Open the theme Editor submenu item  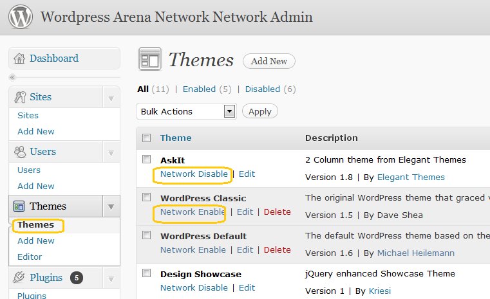pos(30,257)
